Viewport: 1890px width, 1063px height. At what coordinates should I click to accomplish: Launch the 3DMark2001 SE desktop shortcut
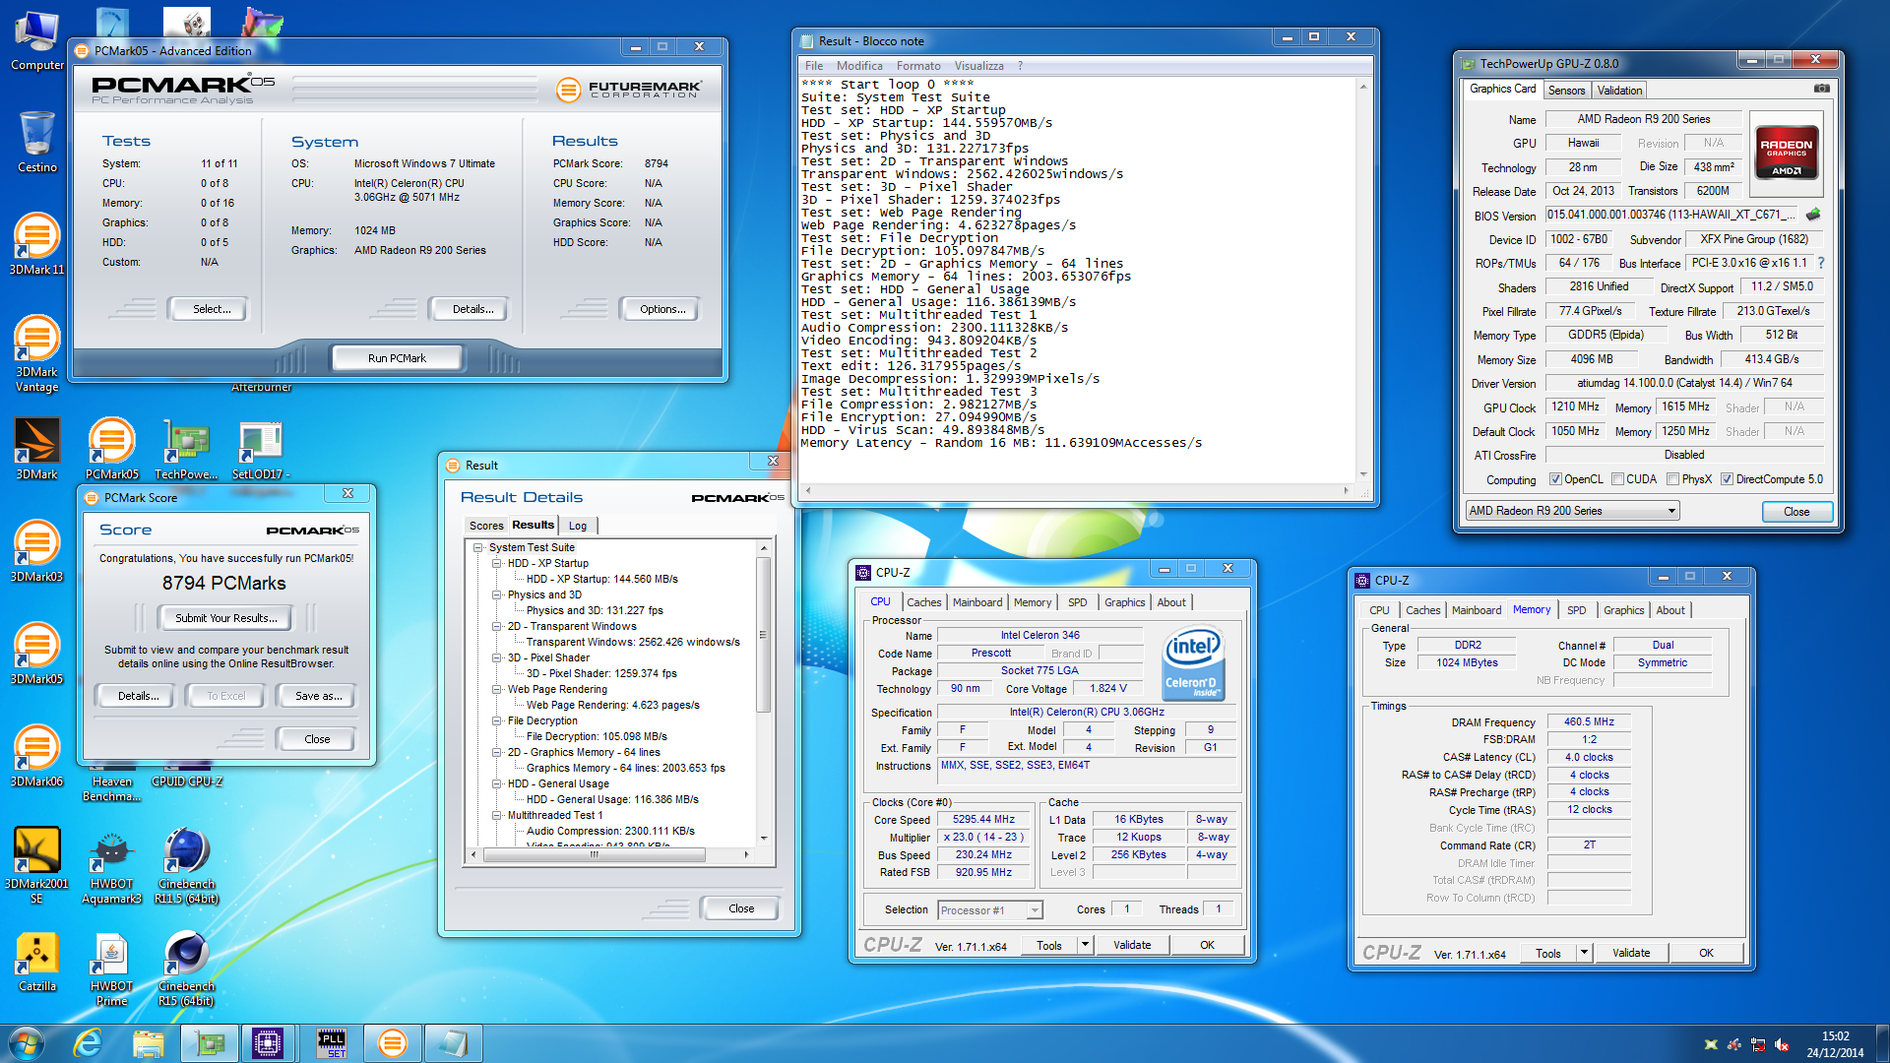[37, 864]
